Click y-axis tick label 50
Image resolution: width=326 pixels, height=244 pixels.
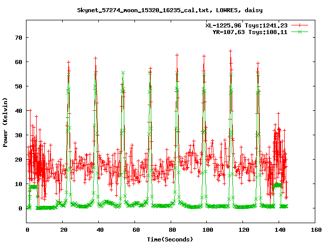coord(18,86)
